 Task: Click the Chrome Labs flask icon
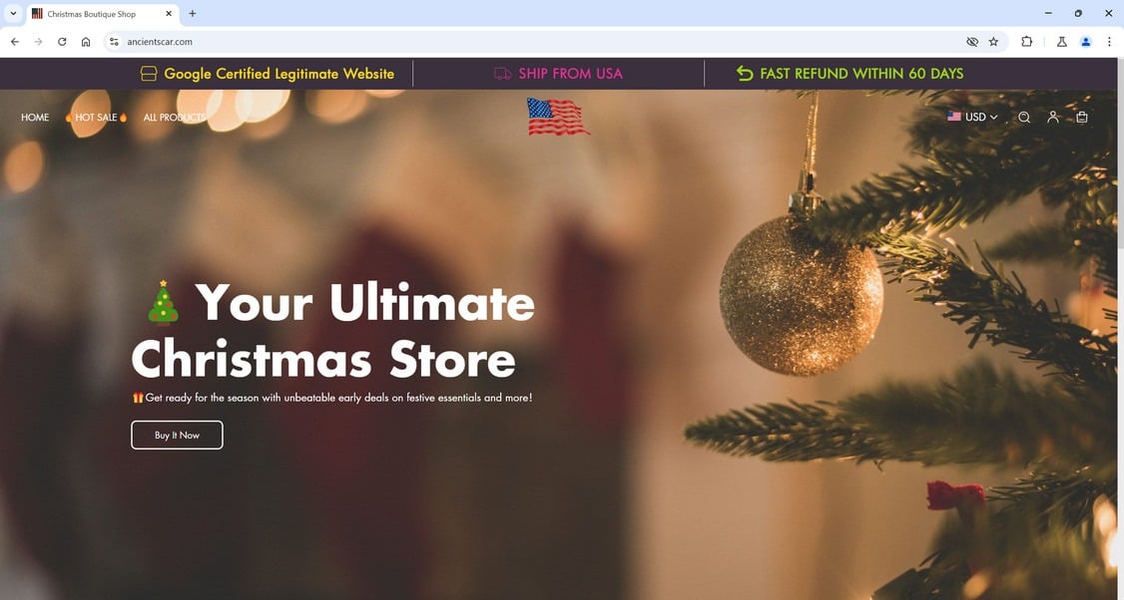coord(1062,42)
